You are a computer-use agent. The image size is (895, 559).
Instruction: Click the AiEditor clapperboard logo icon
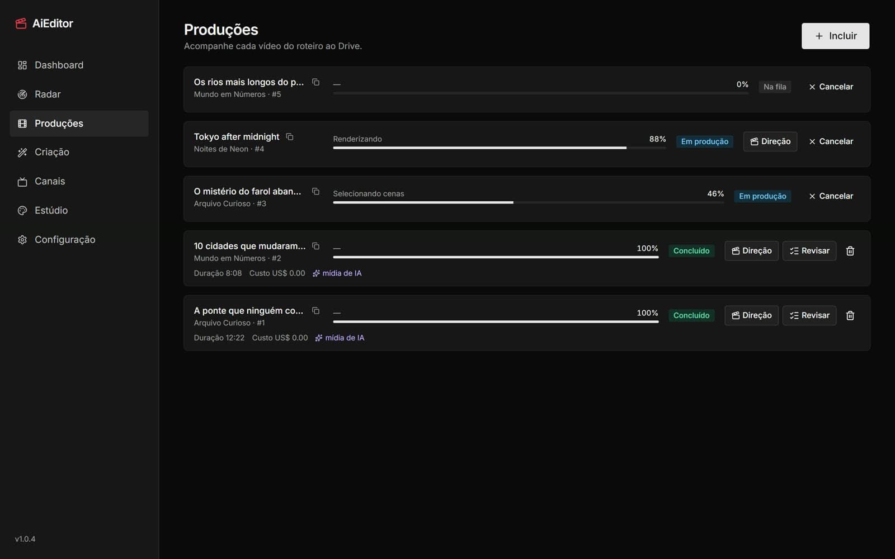21,23
